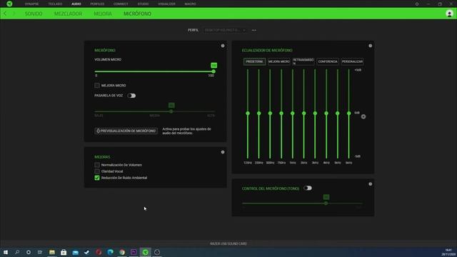
Task: Click the Pasarela de Voz level slider
Action: pyautogui.click(x=154, y=111)
